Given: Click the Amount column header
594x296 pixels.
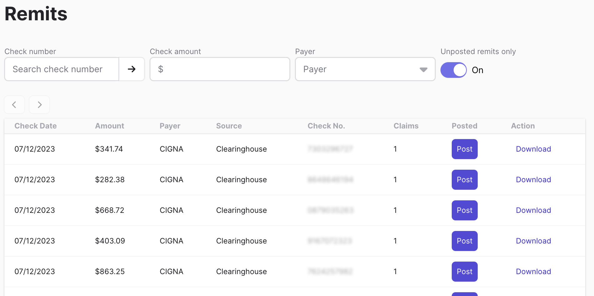Looking at the screenshot, I should coord(109,126).
